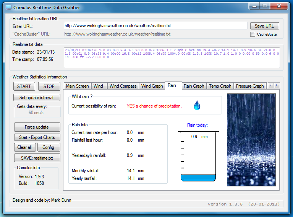Click the rain gauge beaker graphic
The width and height of the screenshot is (293, 217).
click(x=198, y=156)
